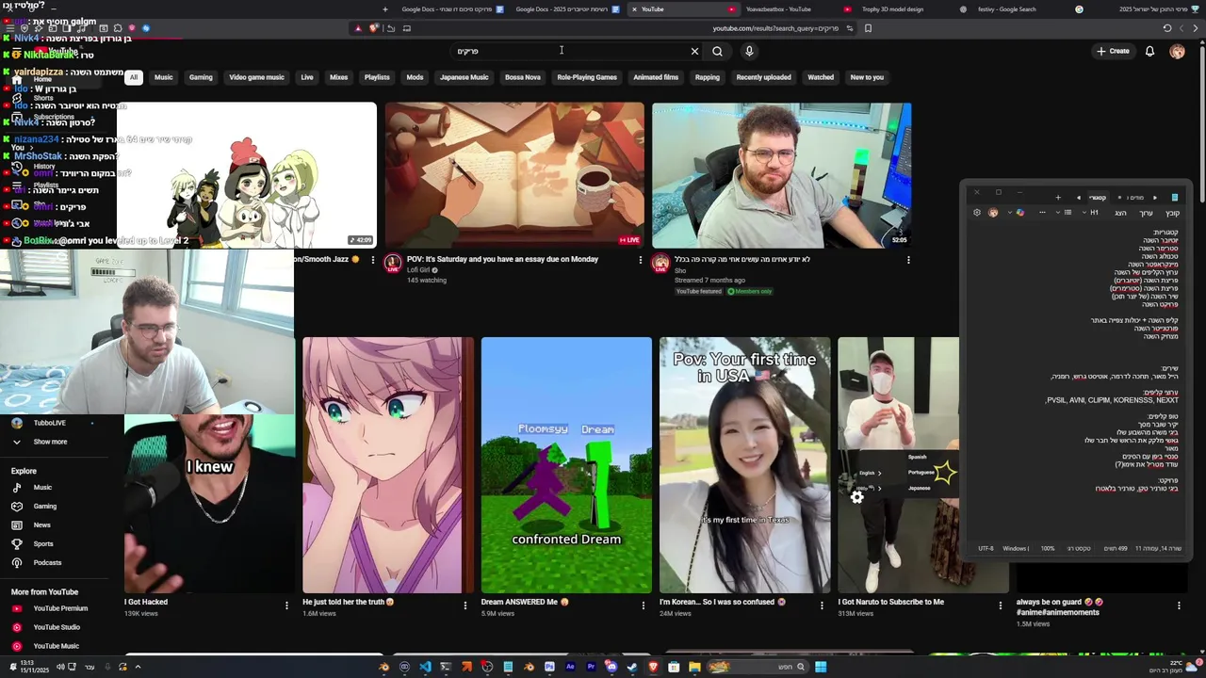Viewport: 1206px width, 678px height.
Task: Open more options for 'I Got Hacked' short
Action: click(x=286, y=605)
